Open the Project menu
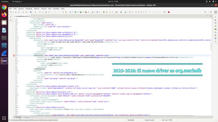This screenshot has width=218, height=122. click(x=43, y=9)
